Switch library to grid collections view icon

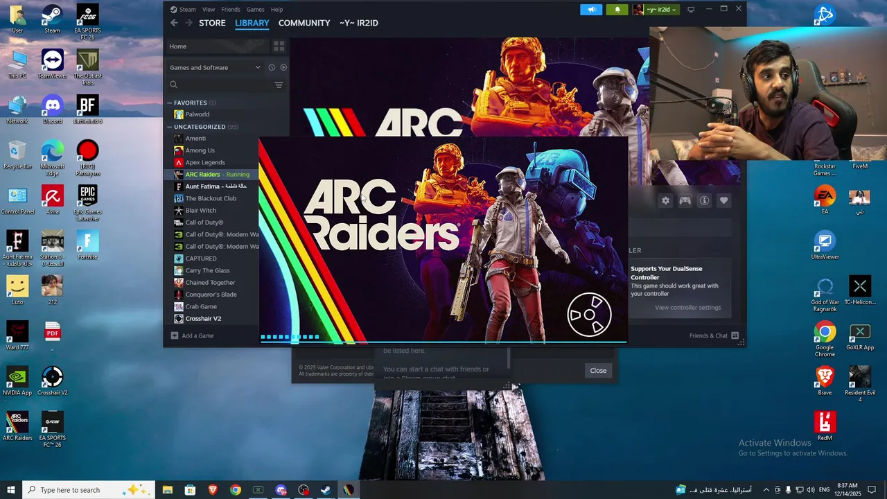279,46
